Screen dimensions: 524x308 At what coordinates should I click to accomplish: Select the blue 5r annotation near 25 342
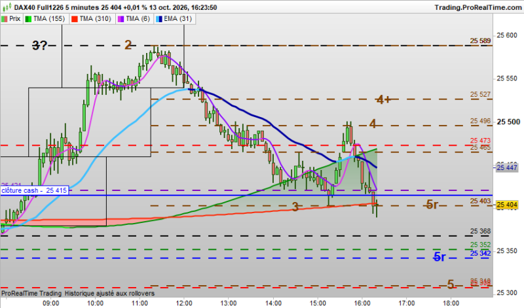pos(440,256)
